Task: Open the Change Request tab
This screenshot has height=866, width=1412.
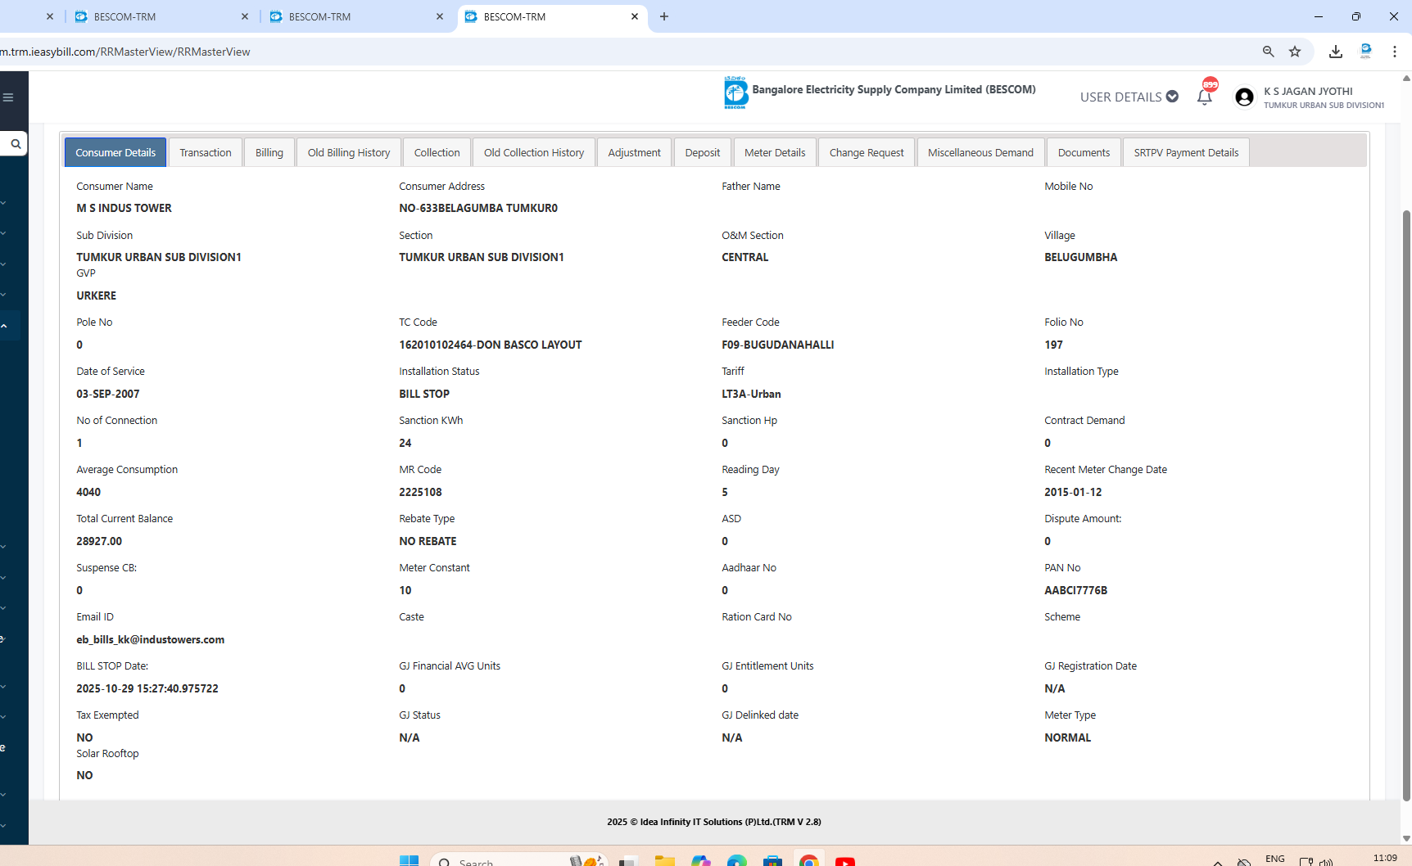Action: coord(867,152)
